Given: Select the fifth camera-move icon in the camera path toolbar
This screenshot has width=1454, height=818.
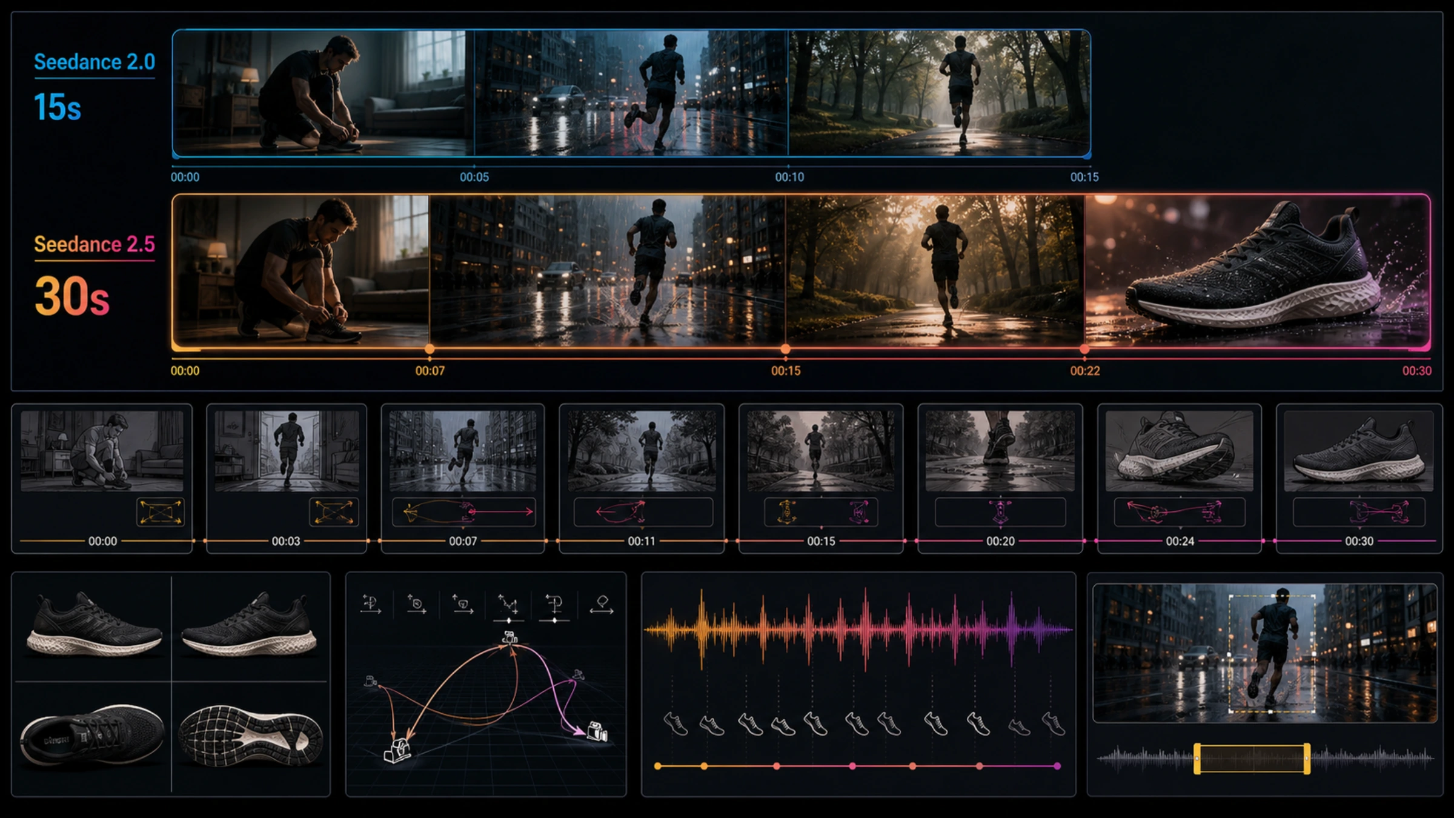Looking at the screenshot, I should pos(554,604).
